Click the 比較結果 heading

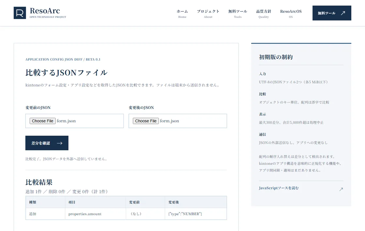[39, 182]
